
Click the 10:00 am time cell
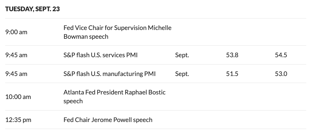point(18,97)
